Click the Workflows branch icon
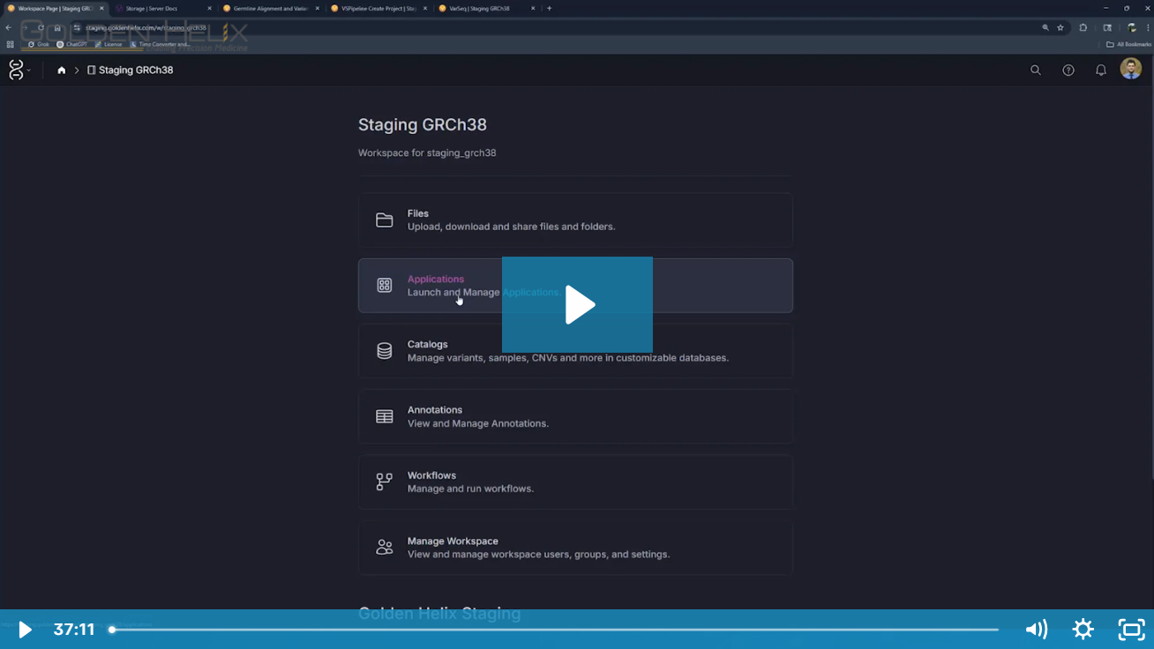The image size is (1154, 649). pyautogui.click(x=385, y=481)
